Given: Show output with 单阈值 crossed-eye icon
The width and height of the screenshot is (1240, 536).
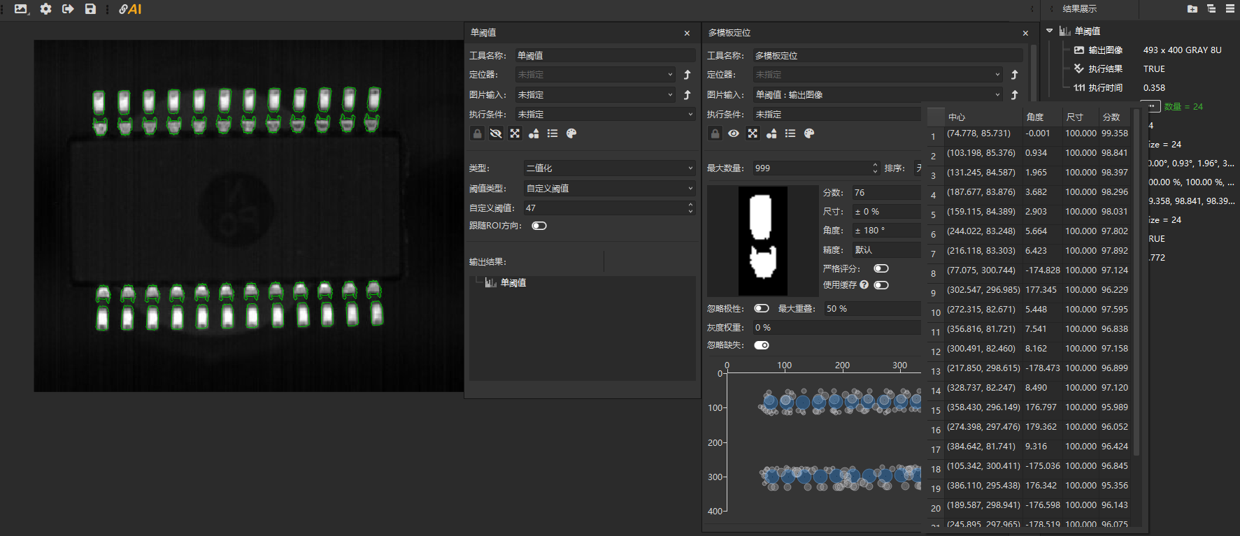Looking at the screenshot, I should pyautogui.click(x=496, y=133).
